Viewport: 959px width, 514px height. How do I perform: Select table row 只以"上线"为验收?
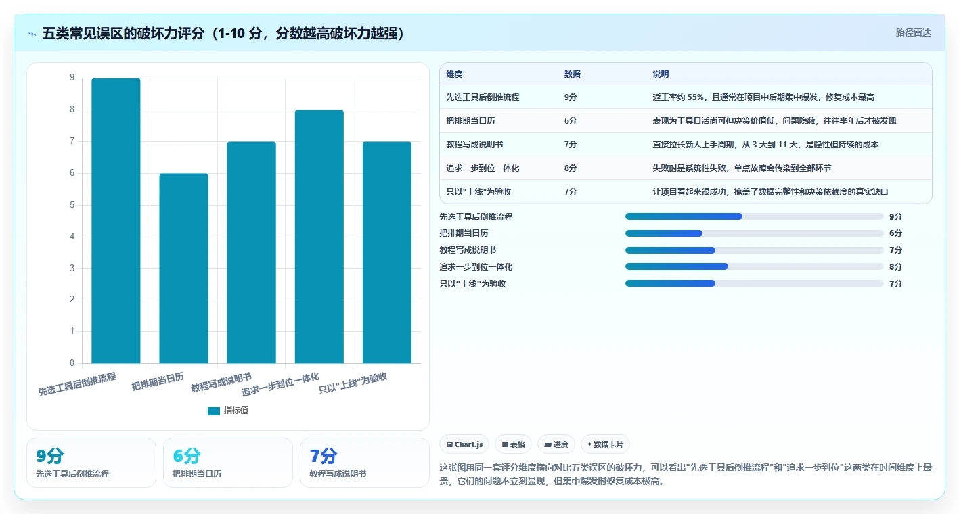686,192
